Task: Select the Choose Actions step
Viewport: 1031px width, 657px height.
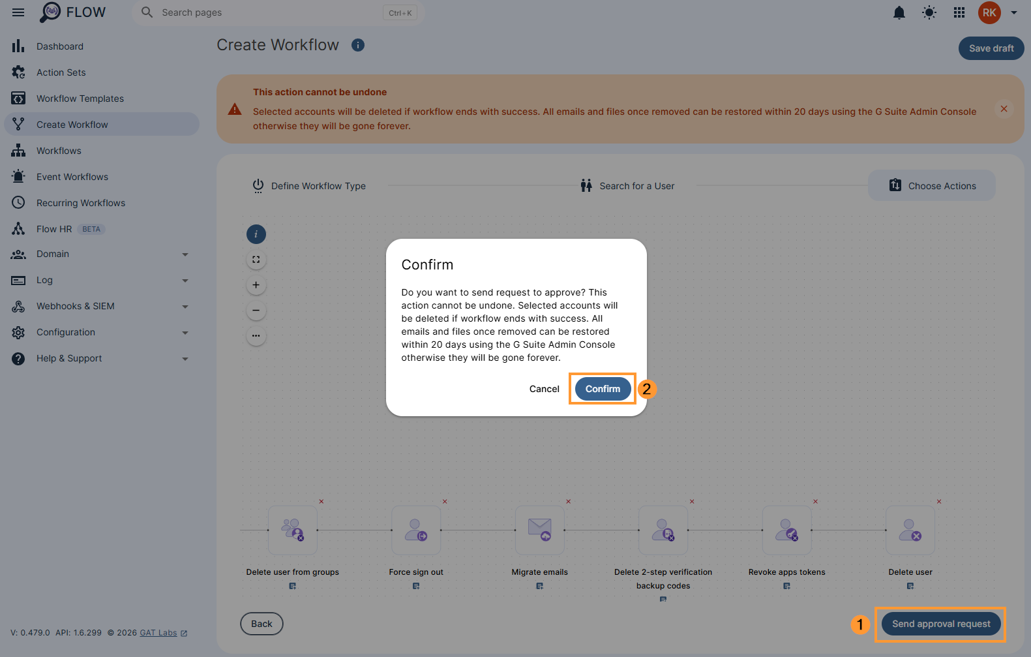Action: pyautogui.click(x=932, y=186)
